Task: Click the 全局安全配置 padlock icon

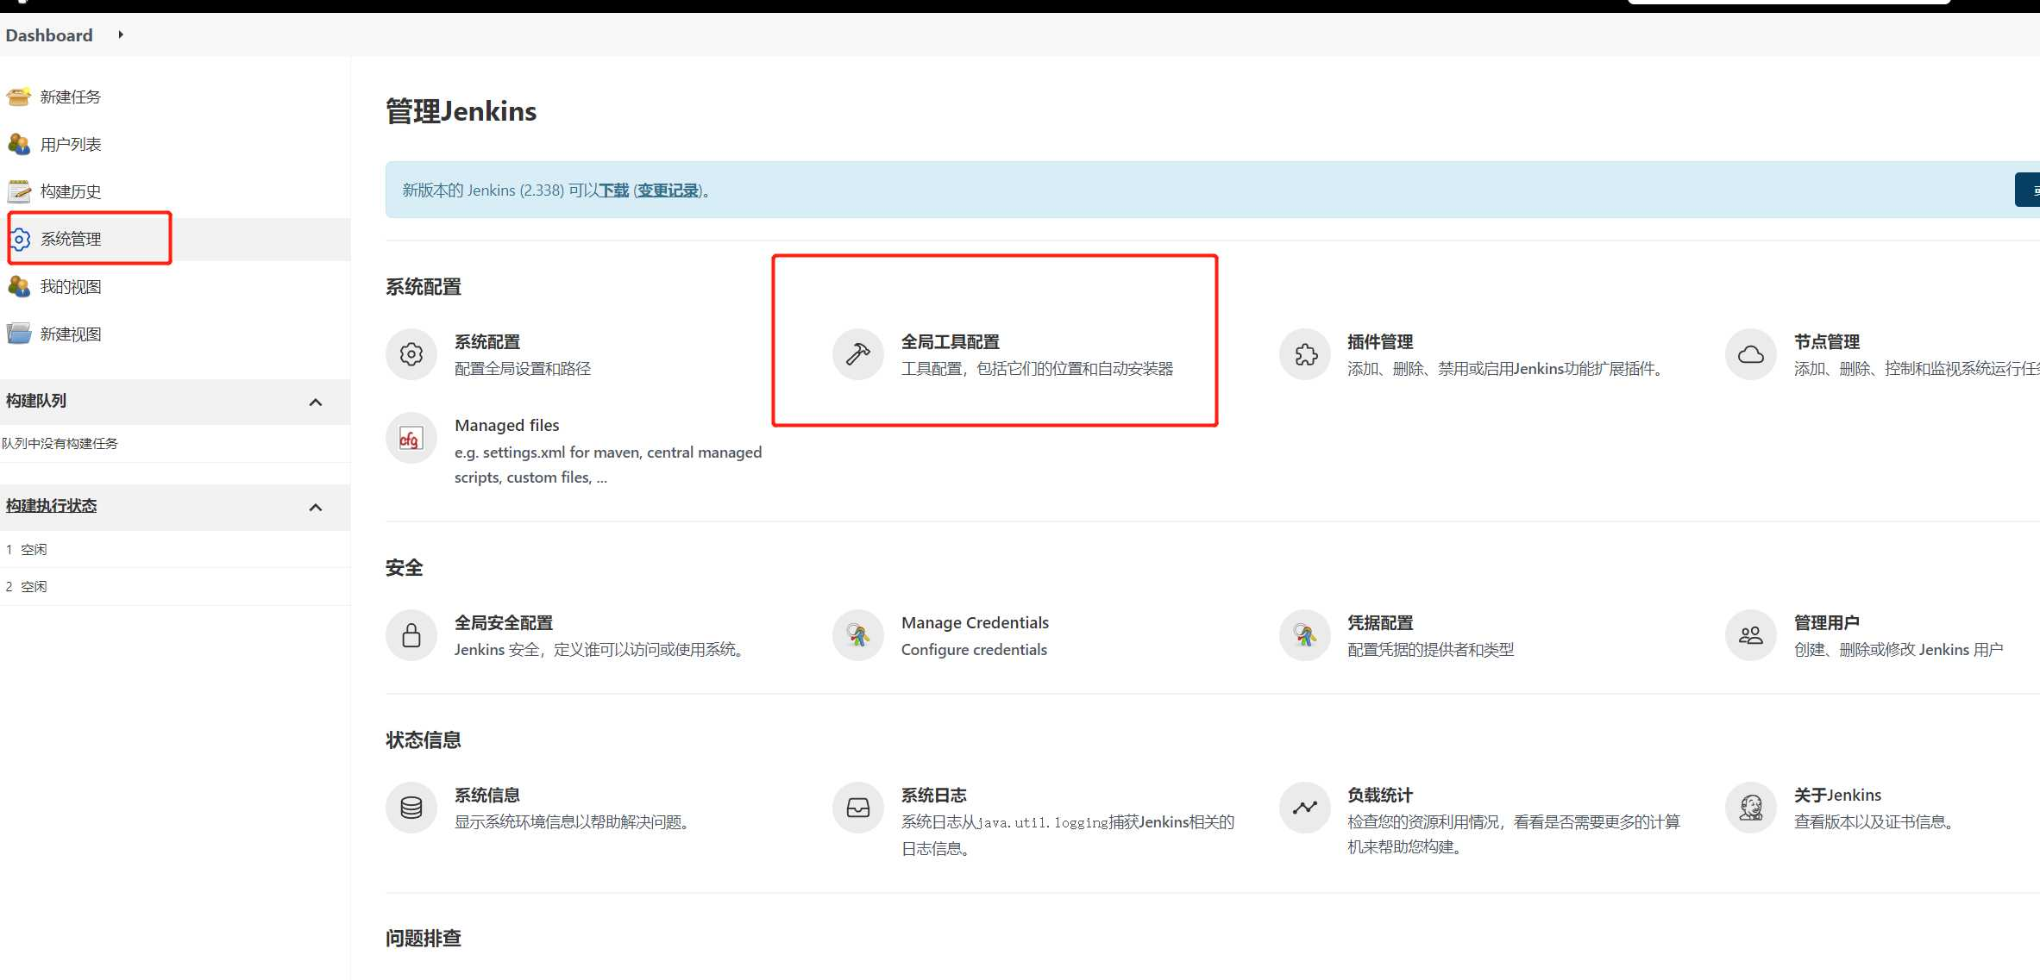Action: 411,635
